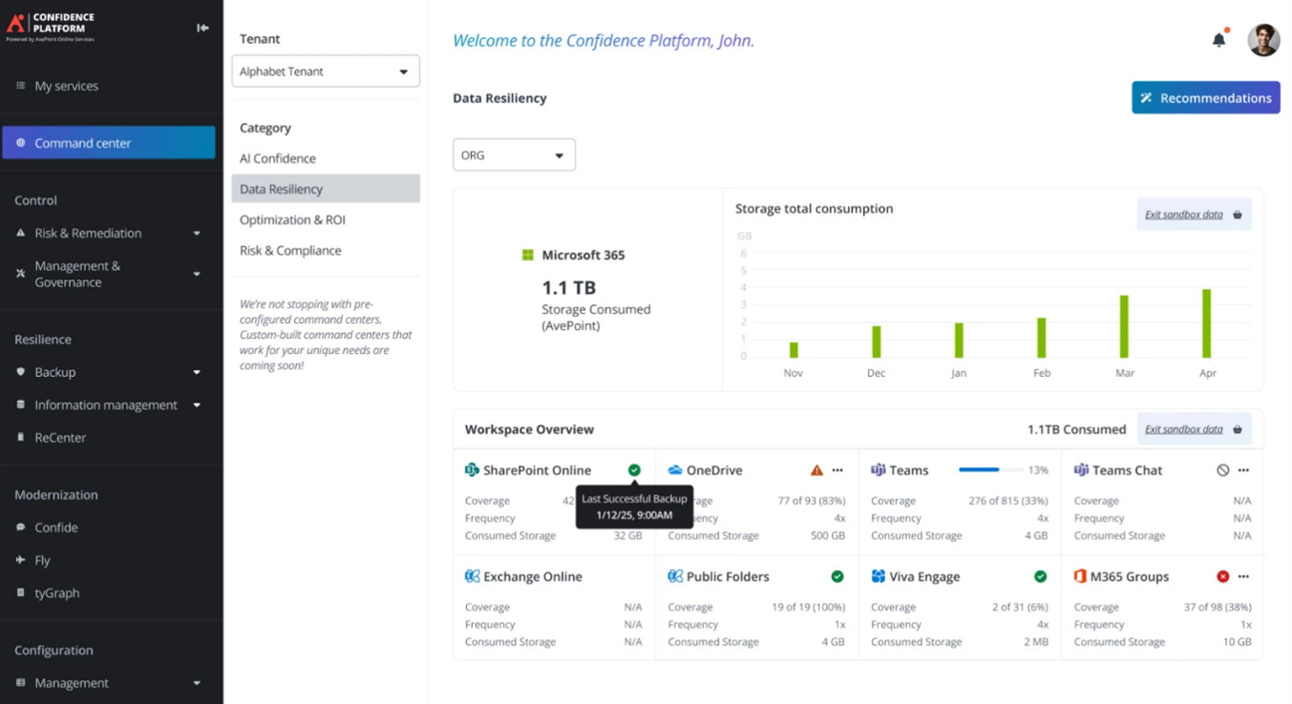Screen dimensions: 1292x704
Task: Expand the Configuration Management menu
Action: click(197, 683)
